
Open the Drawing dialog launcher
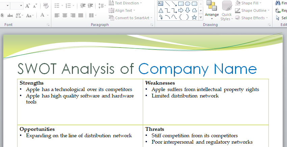pos(269,25)
